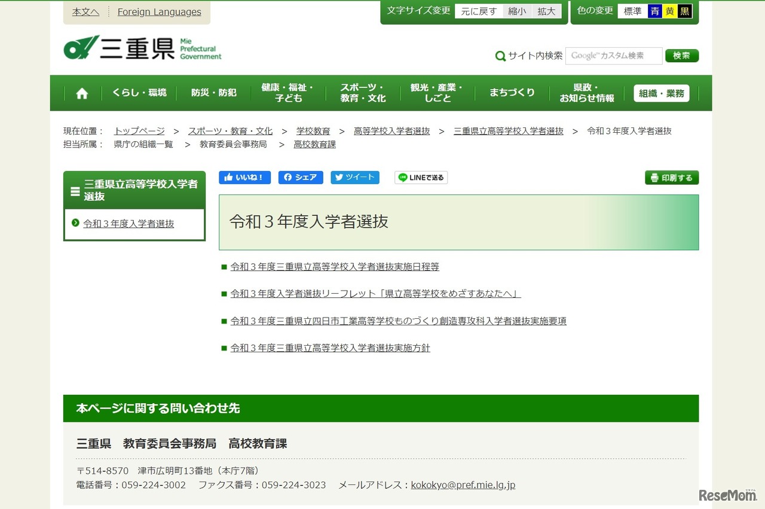Screen dimensions: 765x509
Task: Click the magnifier icon next to サイト内検索
Action: point(500,56)
